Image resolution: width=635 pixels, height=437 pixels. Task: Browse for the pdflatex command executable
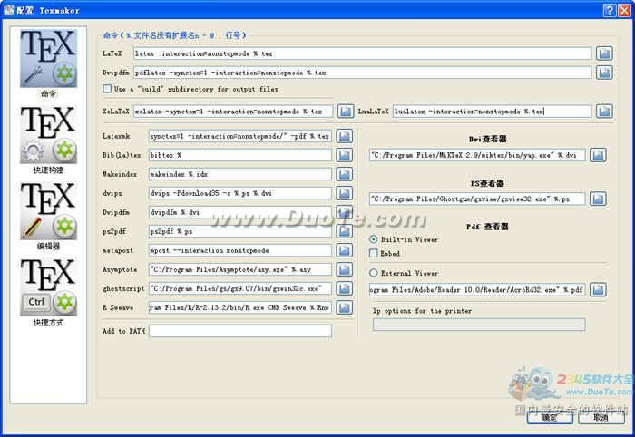pyautogui.click(x=604, y=73)
